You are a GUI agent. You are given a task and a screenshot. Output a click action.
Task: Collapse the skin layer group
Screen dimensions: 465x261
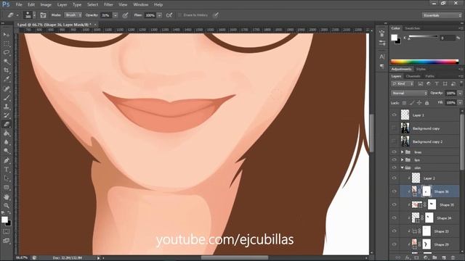pos(403,167)
